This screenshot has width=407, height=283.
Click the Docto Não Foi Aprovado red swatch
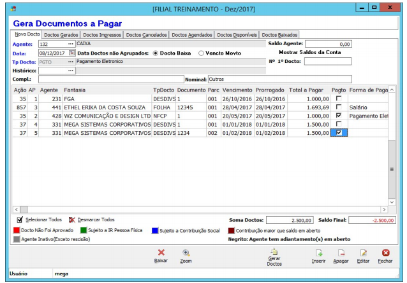17,230
